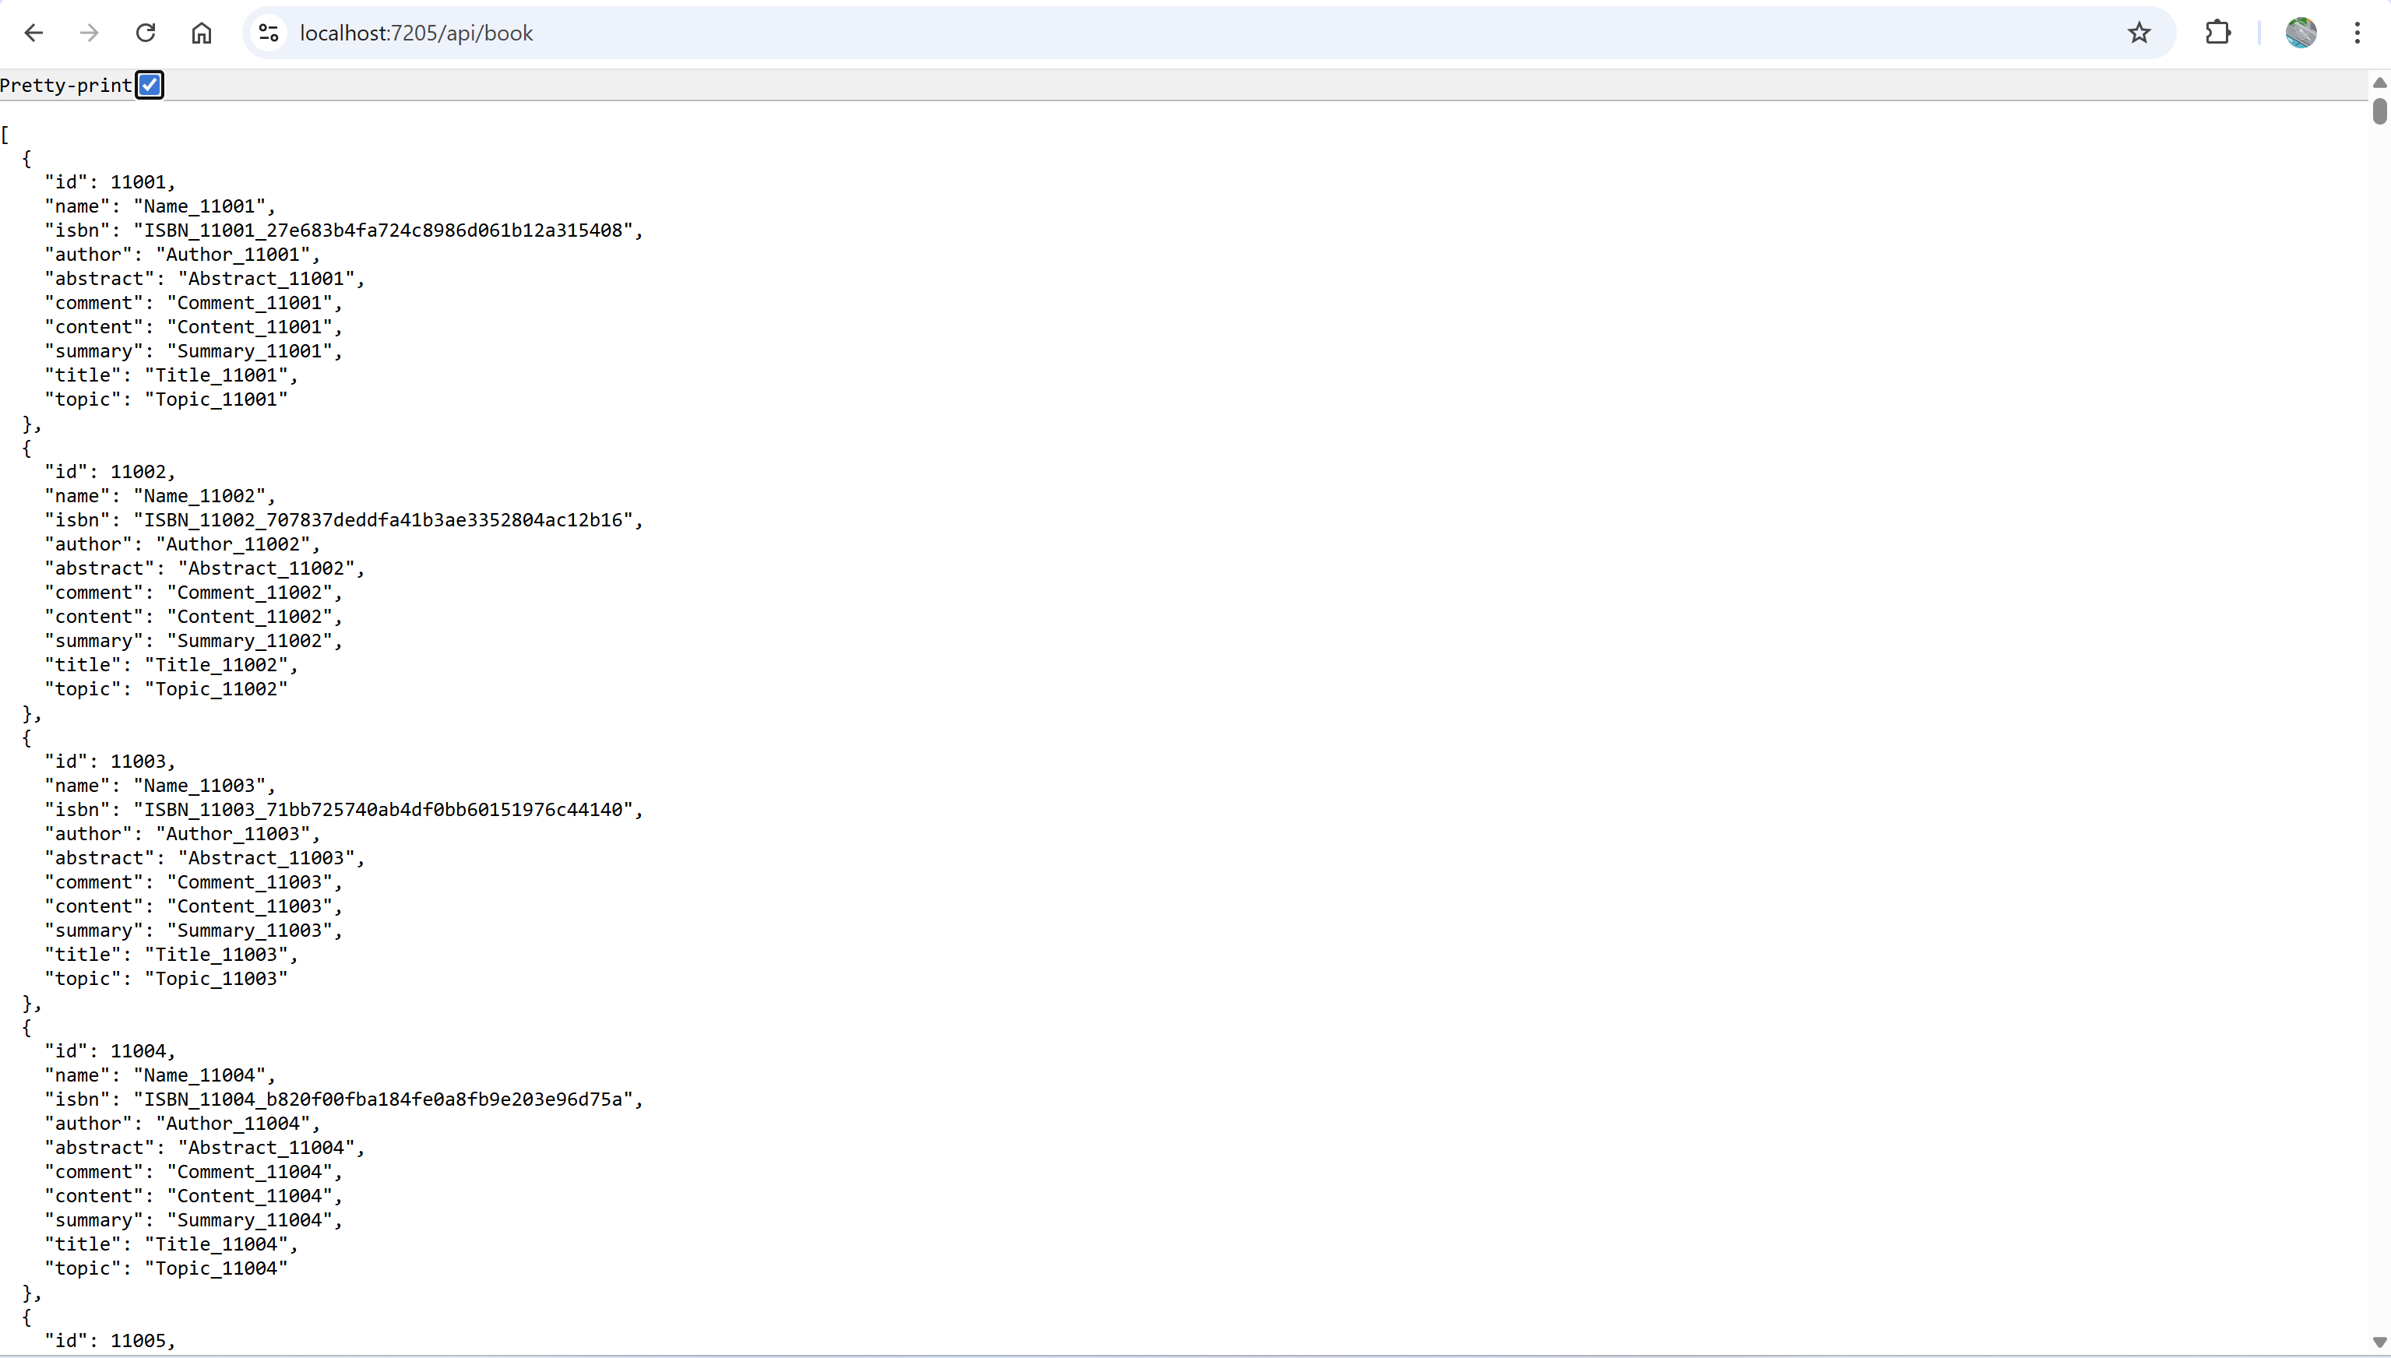Reload the api/book page
Viewport: 2391px width, 1358px height.
[x=146, y=33]
